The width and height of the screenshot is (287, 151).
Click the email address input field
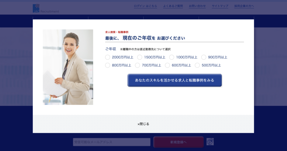(112, 142)
